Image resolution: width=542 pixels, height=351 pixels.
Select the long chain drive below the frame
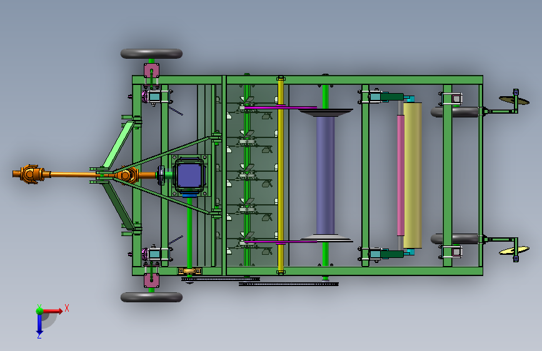[x=289, y=284]
